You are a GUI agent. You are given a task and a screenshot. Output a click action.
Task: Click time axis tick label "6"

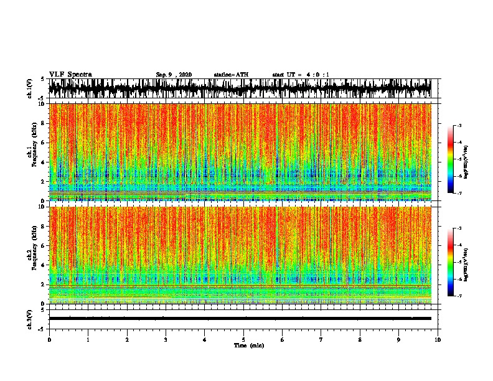point(283,340)
